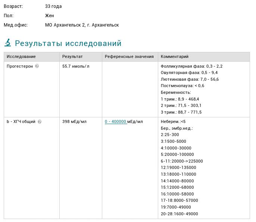Click the Постменопауза: < 0,6 line
The width and height of the screenshot is (256, 222).
[182, 86]
